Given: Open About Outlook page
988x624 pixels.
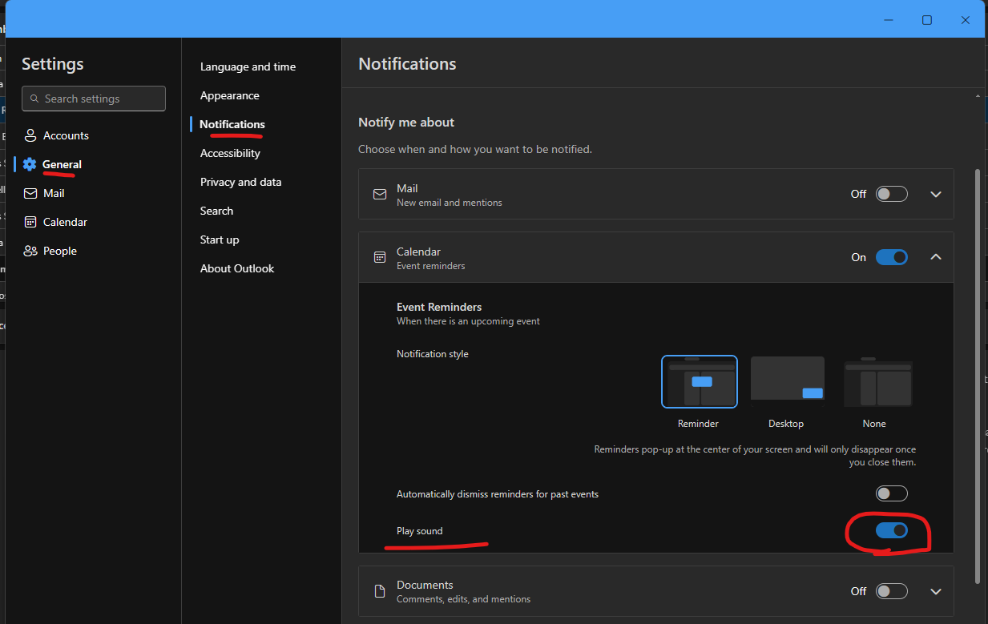Looking at the screenshot, I should click(237, 268).
